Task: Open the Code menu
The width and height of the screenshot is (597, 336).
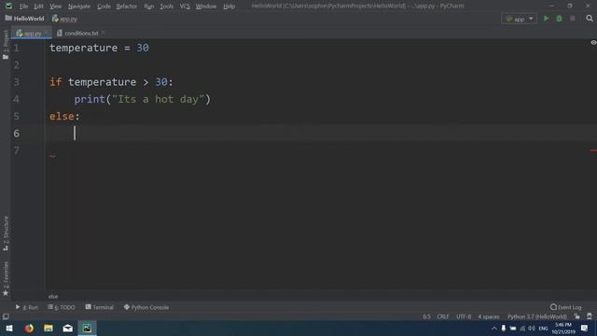Action: click(x=104, y=7)
